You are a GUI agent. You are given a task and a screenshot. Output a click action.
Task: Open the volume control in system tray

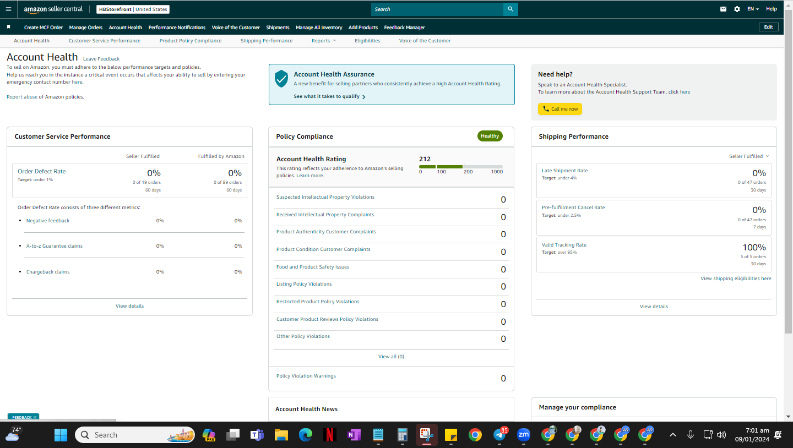click(x=721, y=435)
